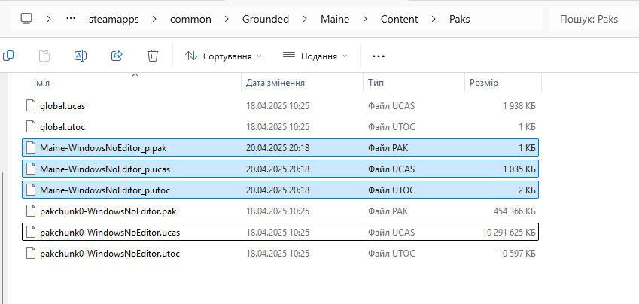Click the share icon in toolbar
Viewport: 639px width, 304px height.
pos(117,56)
